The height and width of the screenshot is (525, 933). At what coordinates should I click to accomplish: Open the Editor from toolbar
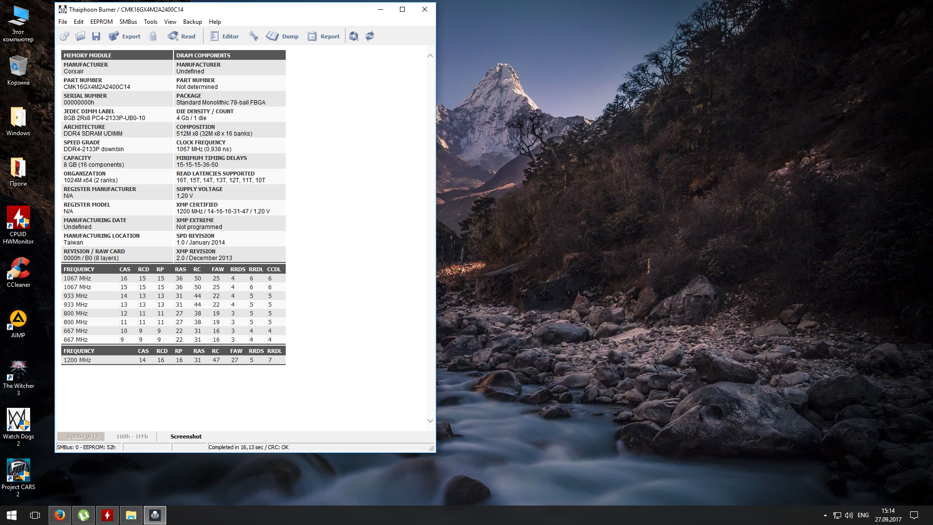[x=225, y=36]
